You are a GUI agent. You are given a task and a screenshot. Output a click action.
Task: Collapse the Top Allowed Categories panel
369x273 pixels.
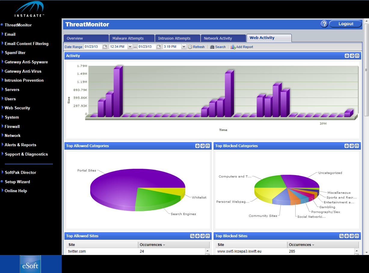pos(203,146)
